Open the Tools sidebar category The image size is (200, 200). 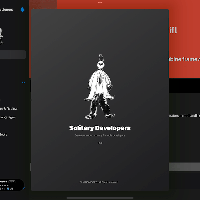4,134
